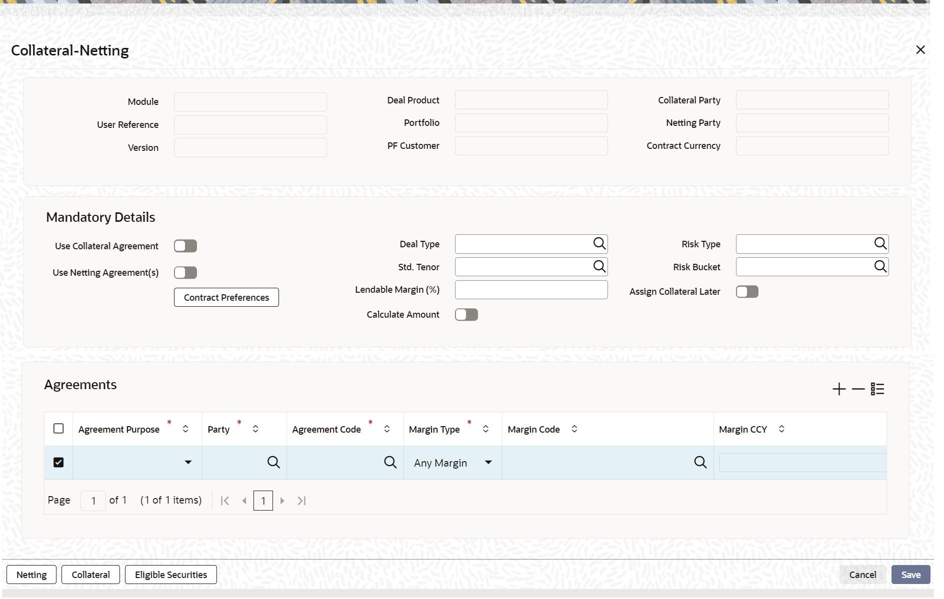Focus the Page number input box
The image size is (944, 599).
click(93, 501)
